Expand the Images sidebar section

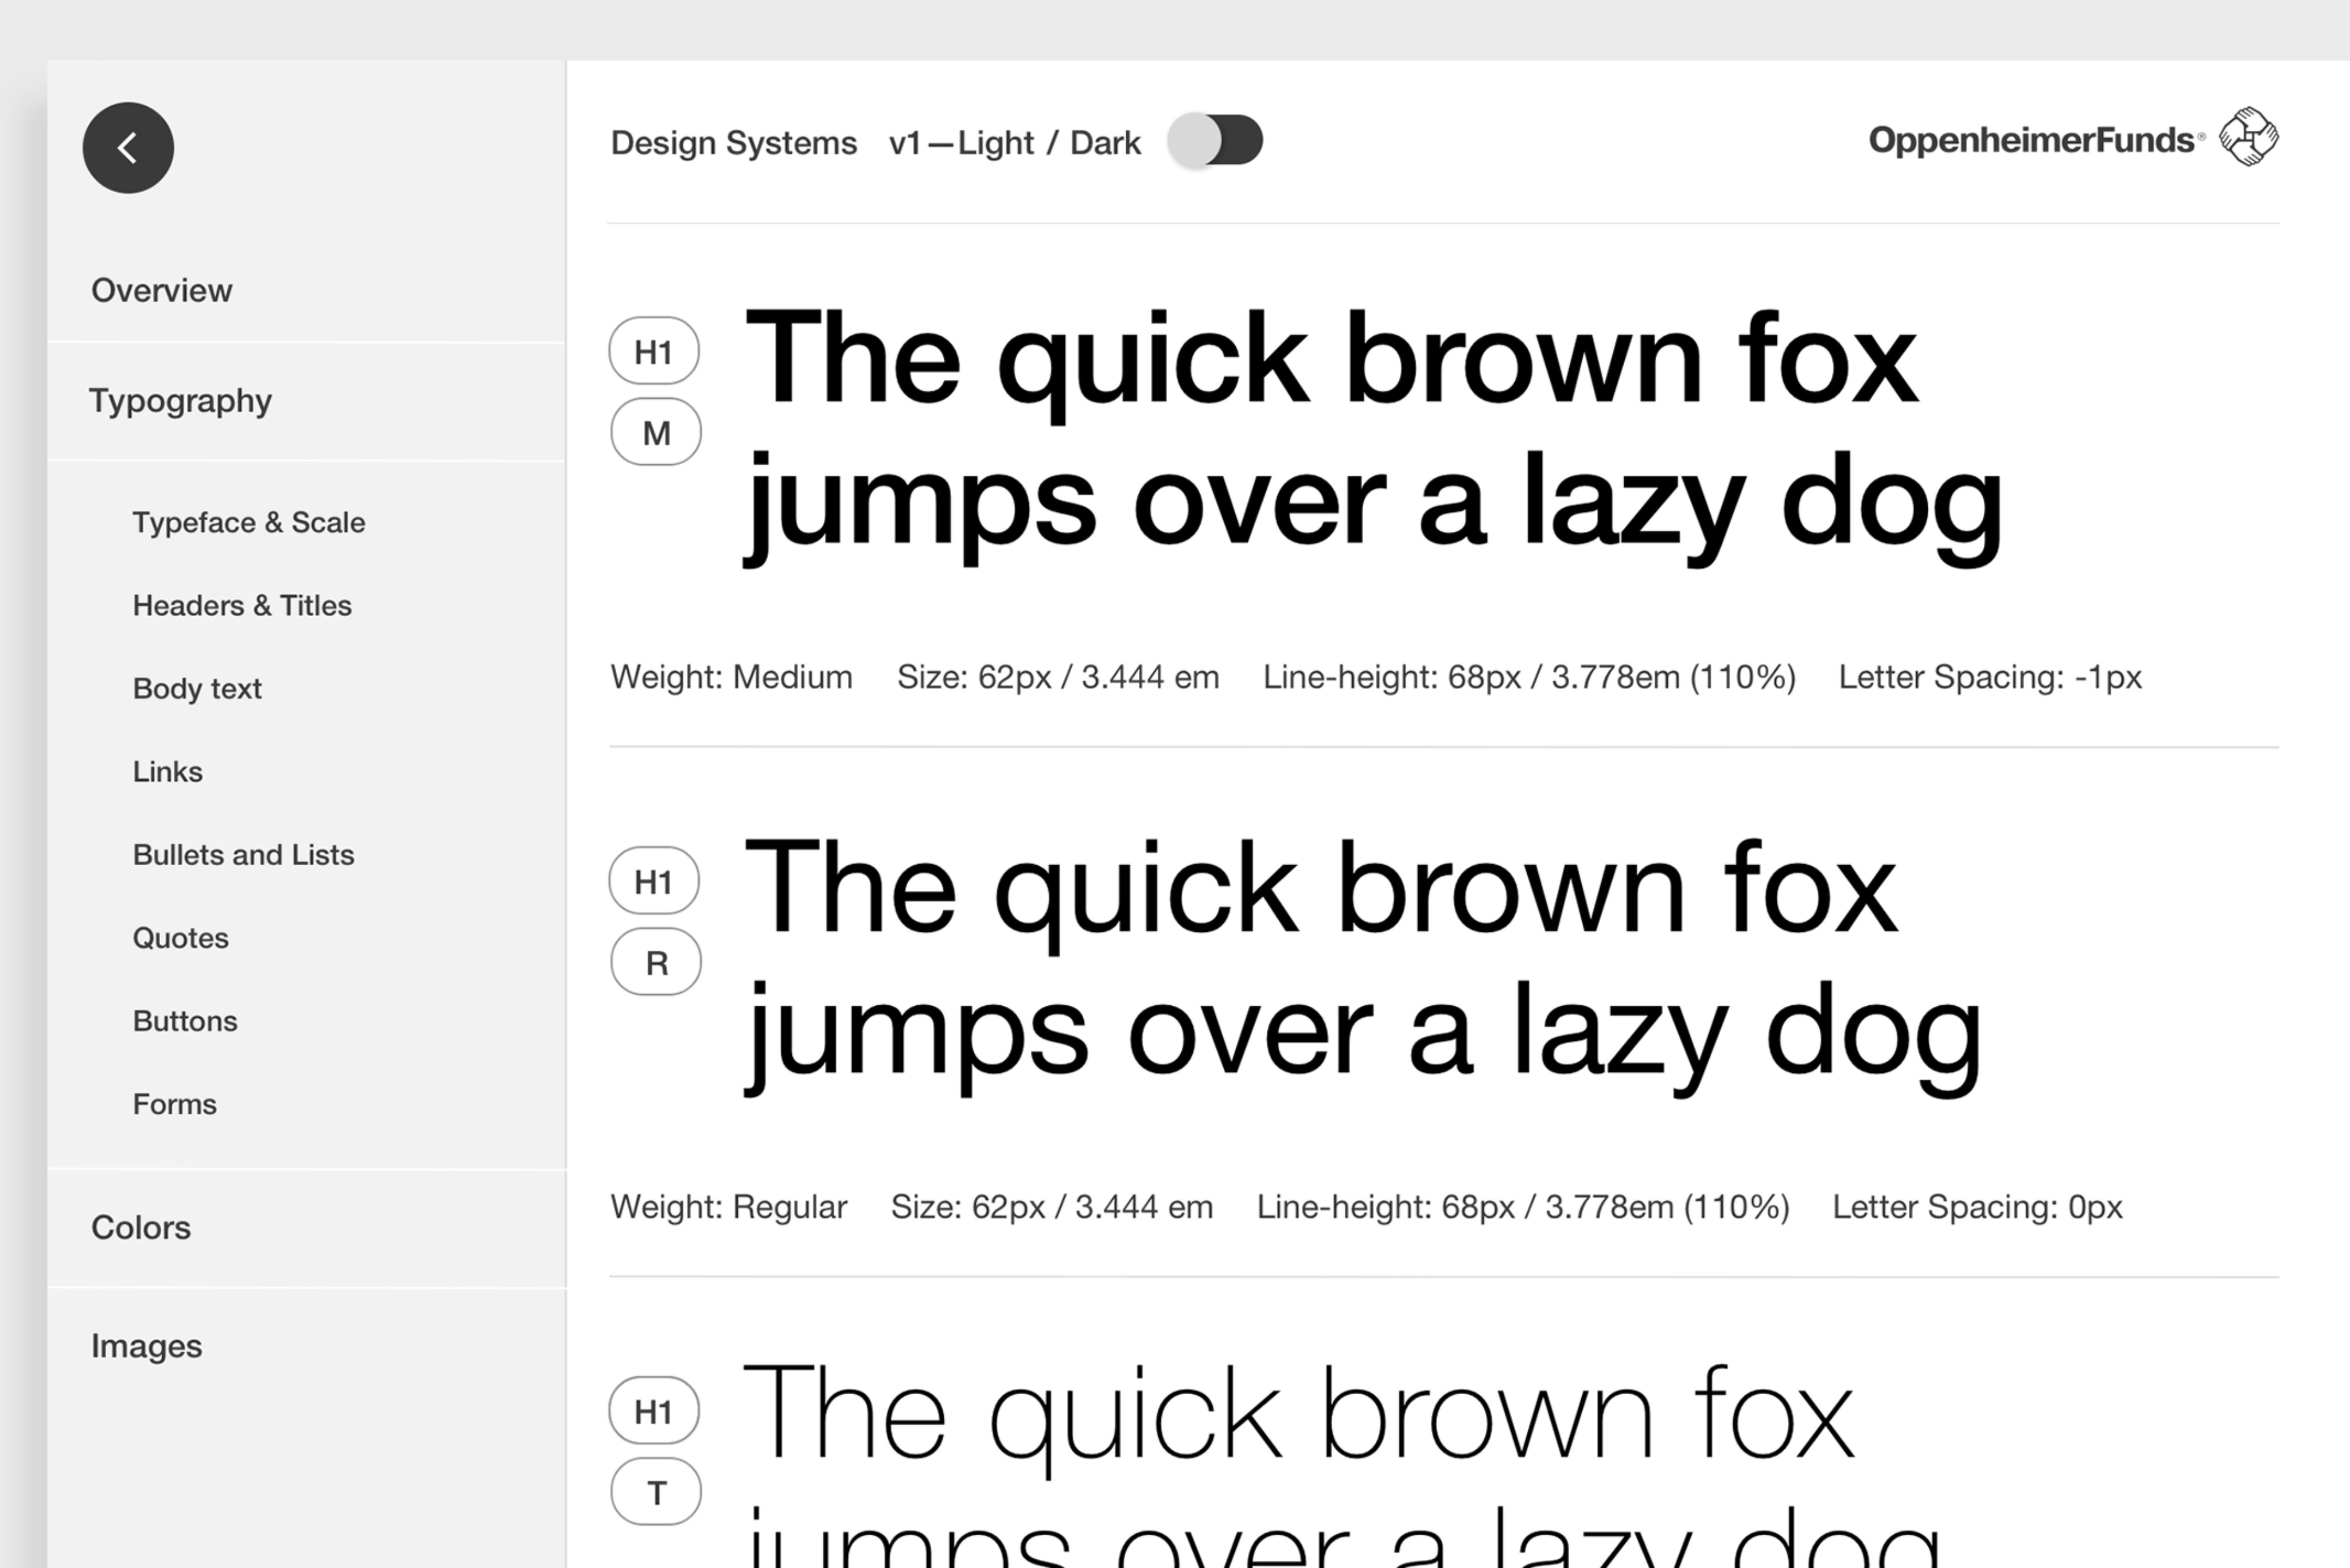(x=147, y=1346)
